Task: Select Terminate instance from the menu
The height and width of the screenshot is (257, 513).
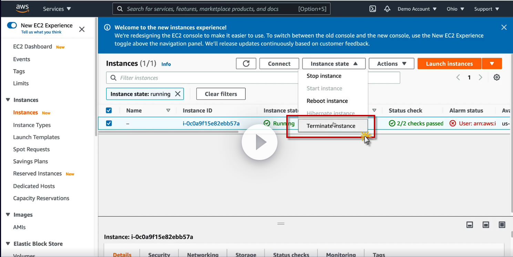Action: 333,126
